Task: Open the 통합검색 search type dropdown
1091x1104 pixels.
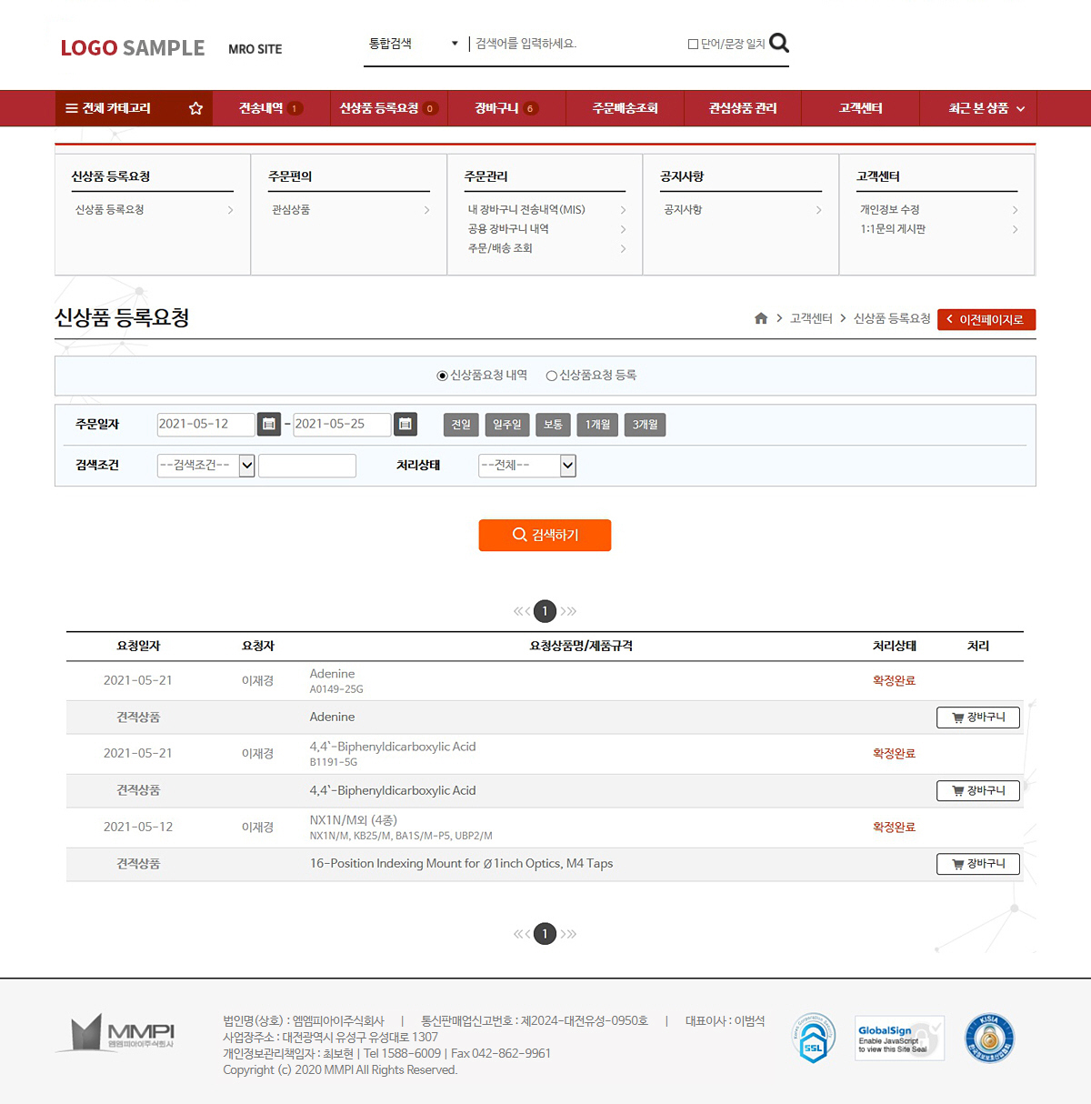Action: (414, 44)
